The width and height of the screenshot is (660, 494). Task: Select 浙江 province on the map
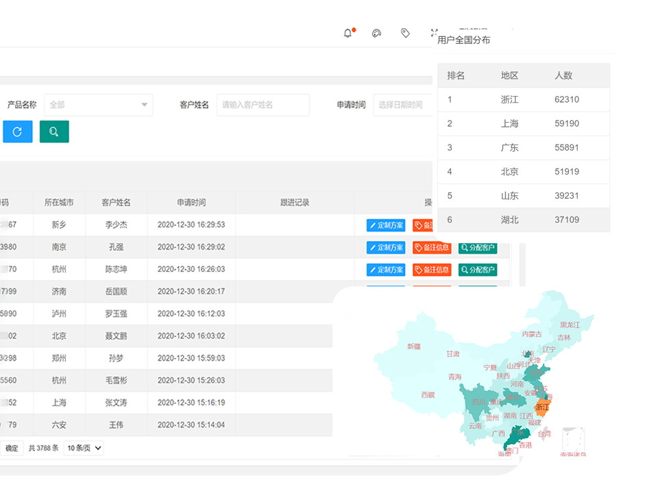click(543, 408)
